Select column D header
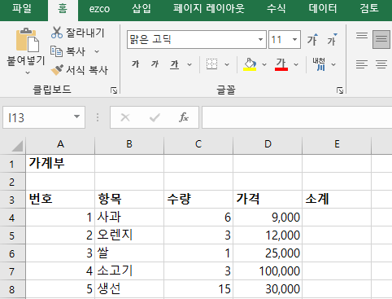Screen dimensions: 392x299 pos(268,144)
